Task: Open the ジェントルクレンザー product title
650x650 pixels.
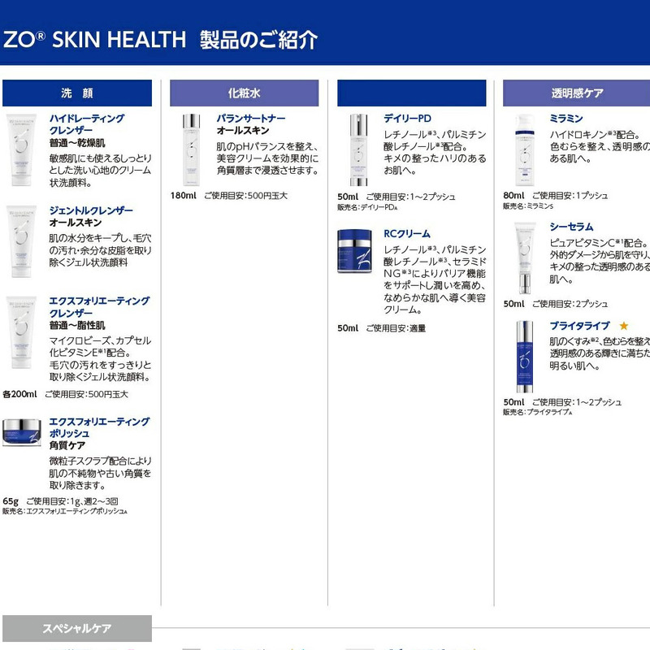Action: click(x=91, y=210)
